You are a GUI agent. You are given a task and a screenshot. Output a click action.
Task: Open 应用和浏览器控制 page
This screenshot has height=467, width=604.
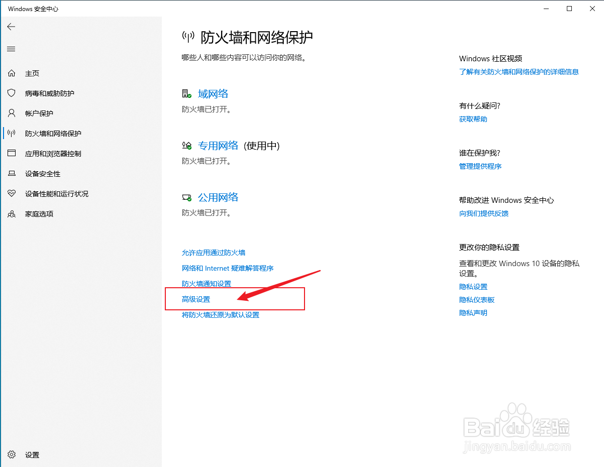tap(53, 154)
